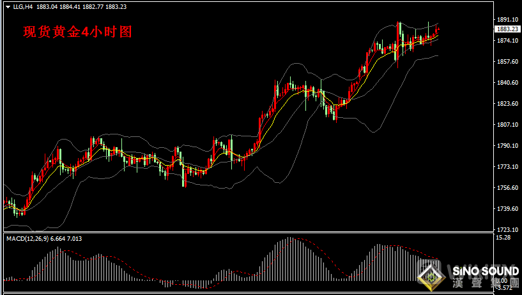The image size is (522, 295).
Task: Click the 1739.60 price axis label
Action: [507, 209]
